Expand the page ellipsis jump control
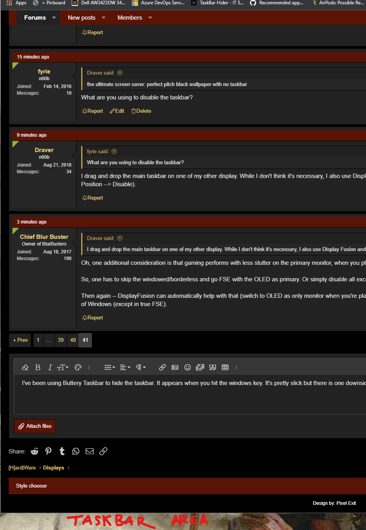366x530 pixels. tap(48, 340)
